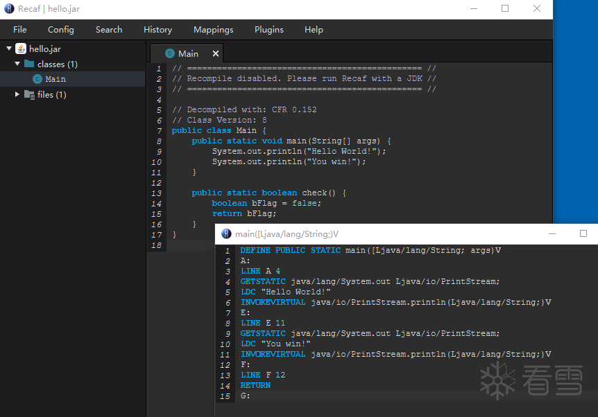Click the '// Class Version: 8' line
Viewport: 598px width, 417px height.
pos(219,120)
